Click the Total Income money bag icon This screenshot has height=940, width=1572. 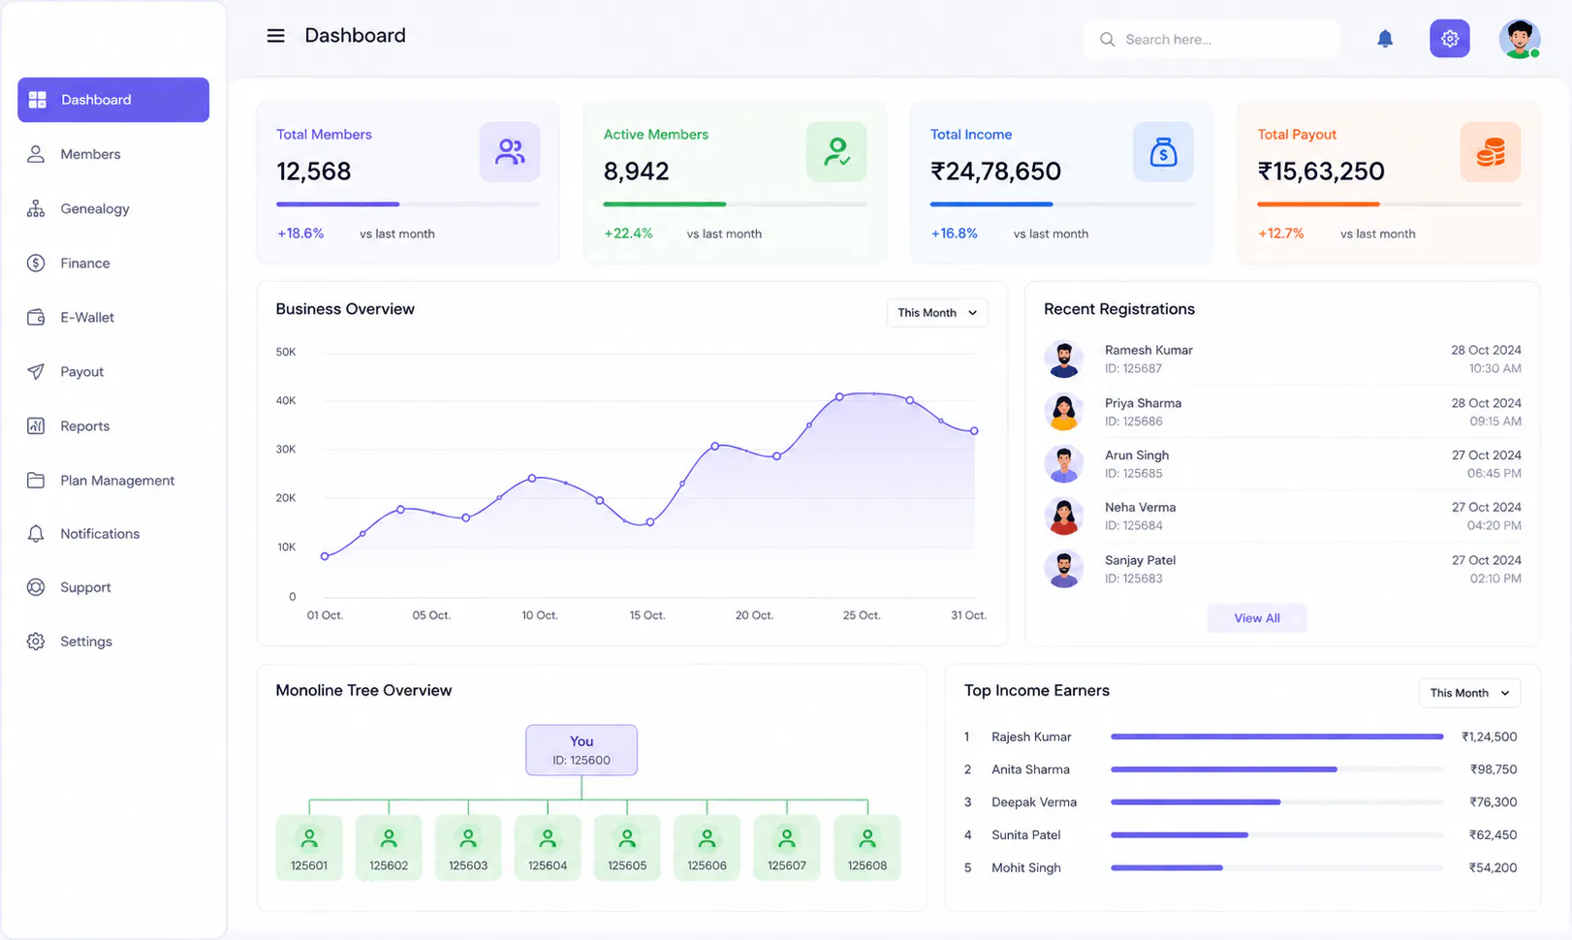click(x=1163, y=152)
